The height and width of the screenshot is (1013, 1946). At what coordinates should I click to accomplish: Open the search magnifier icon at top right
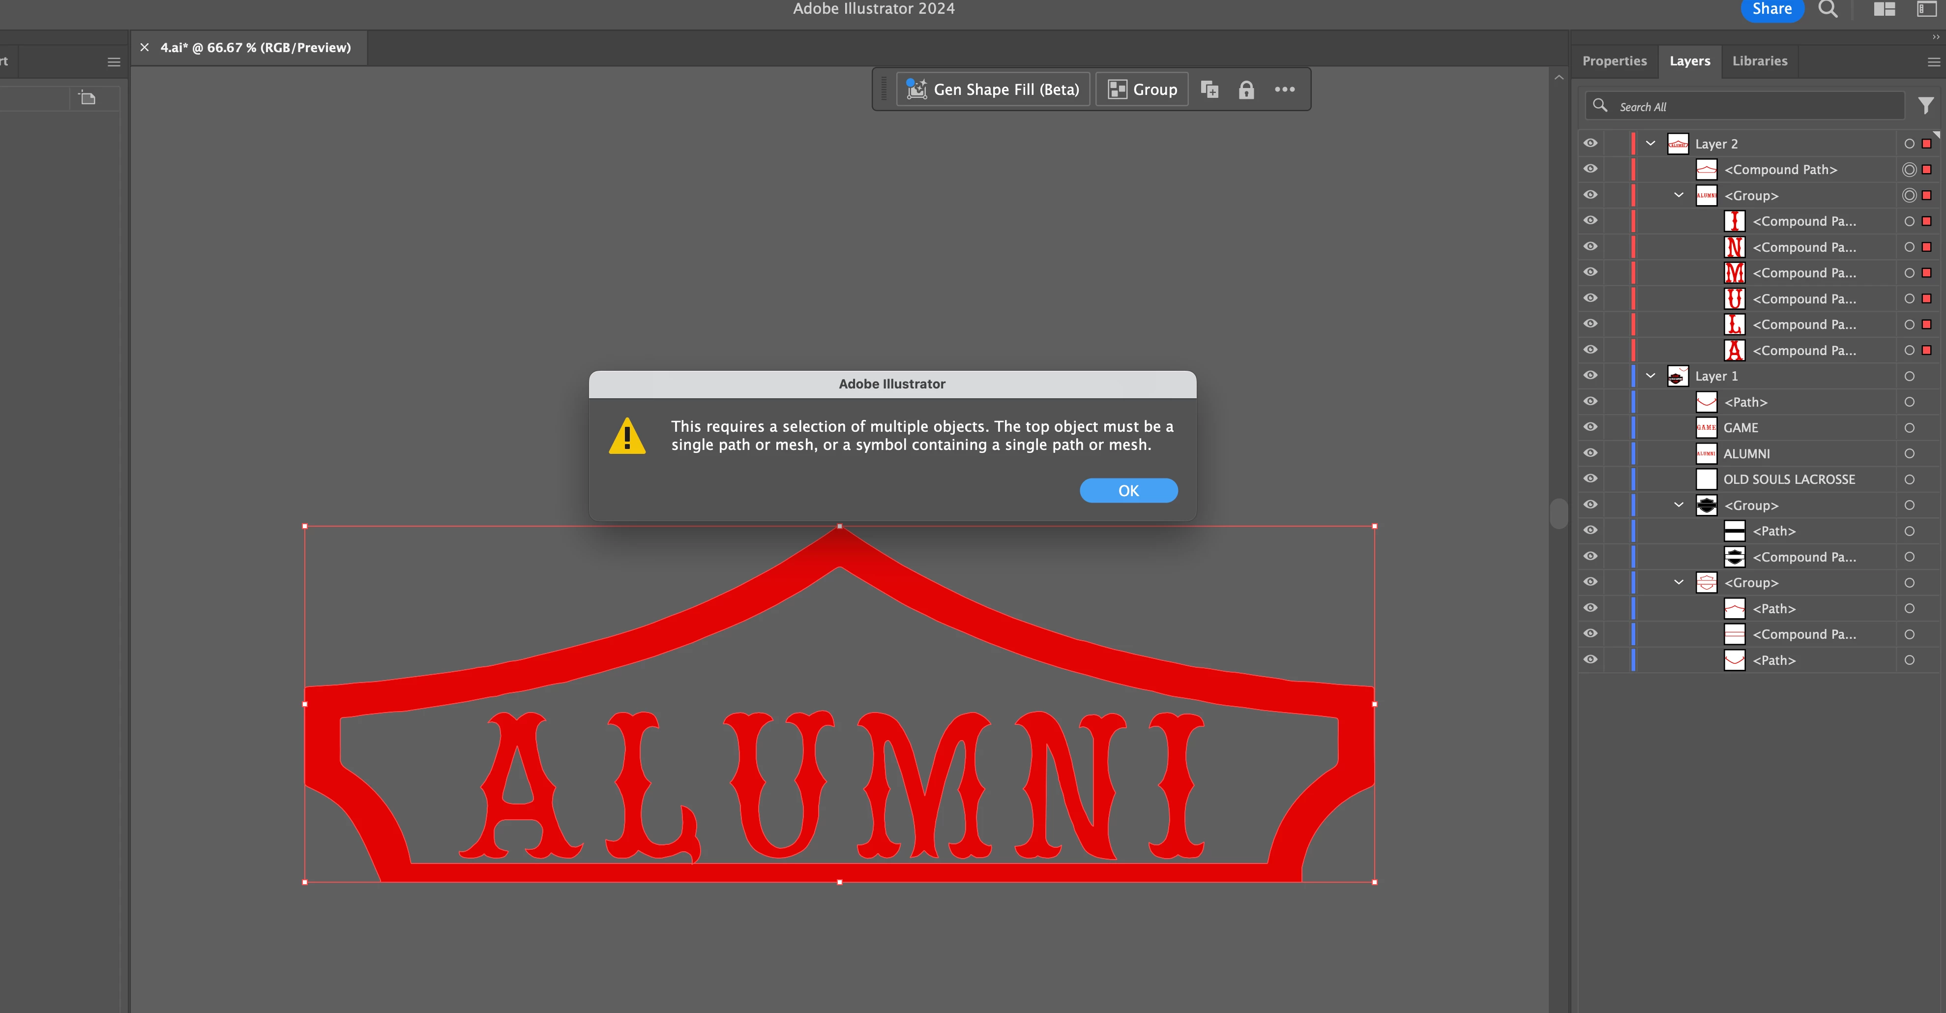click(x=1828, y=9)
